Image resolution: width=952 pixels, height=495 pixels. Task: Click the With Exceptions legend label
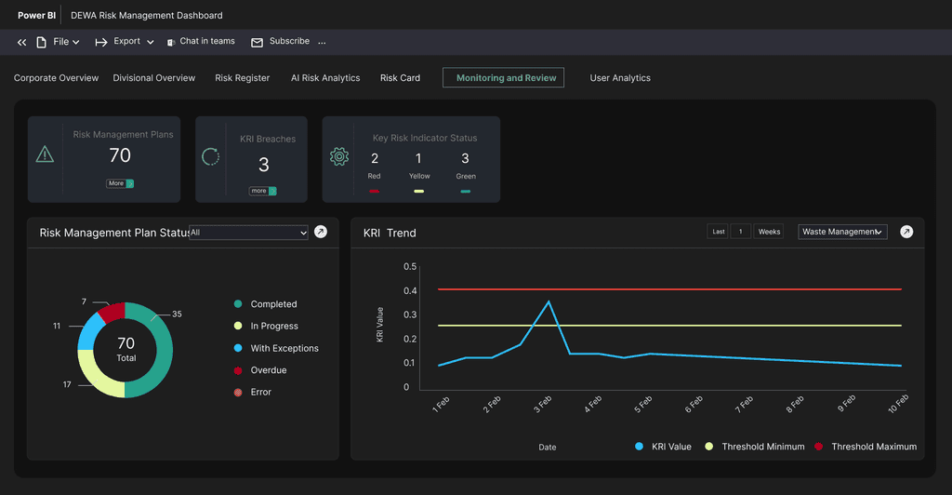(x=284, y=348)
